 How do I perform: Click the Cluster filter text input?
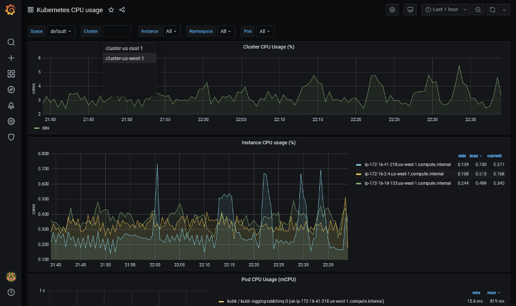point(116,31)
